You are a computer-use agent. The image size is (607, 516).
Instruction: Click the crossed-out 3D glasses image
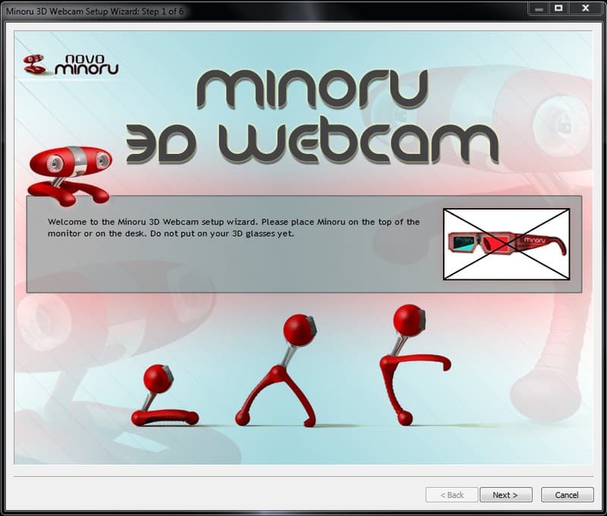click(506, 244)
